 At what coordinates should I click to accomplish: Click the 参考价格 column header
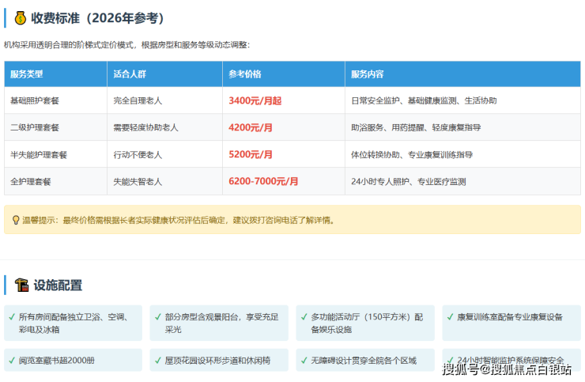[x=245, y=74]
